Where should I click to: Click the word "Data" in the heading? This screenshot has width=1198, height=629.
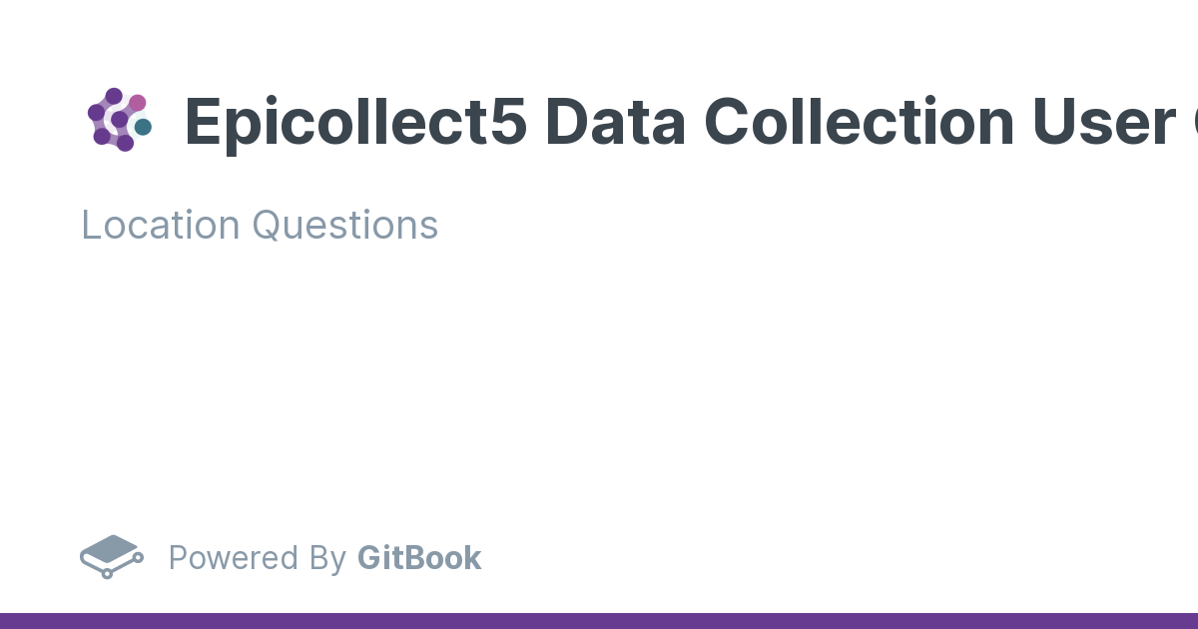[x=615, y=122]
